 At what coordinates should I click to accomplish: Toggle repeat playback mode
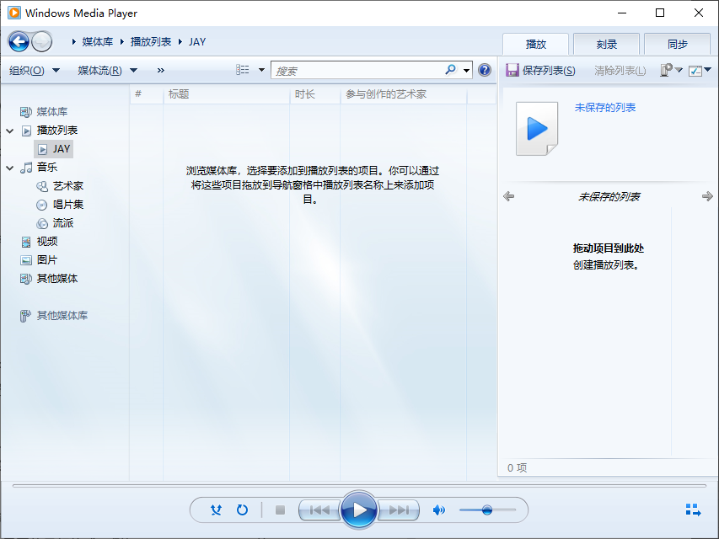242,510
